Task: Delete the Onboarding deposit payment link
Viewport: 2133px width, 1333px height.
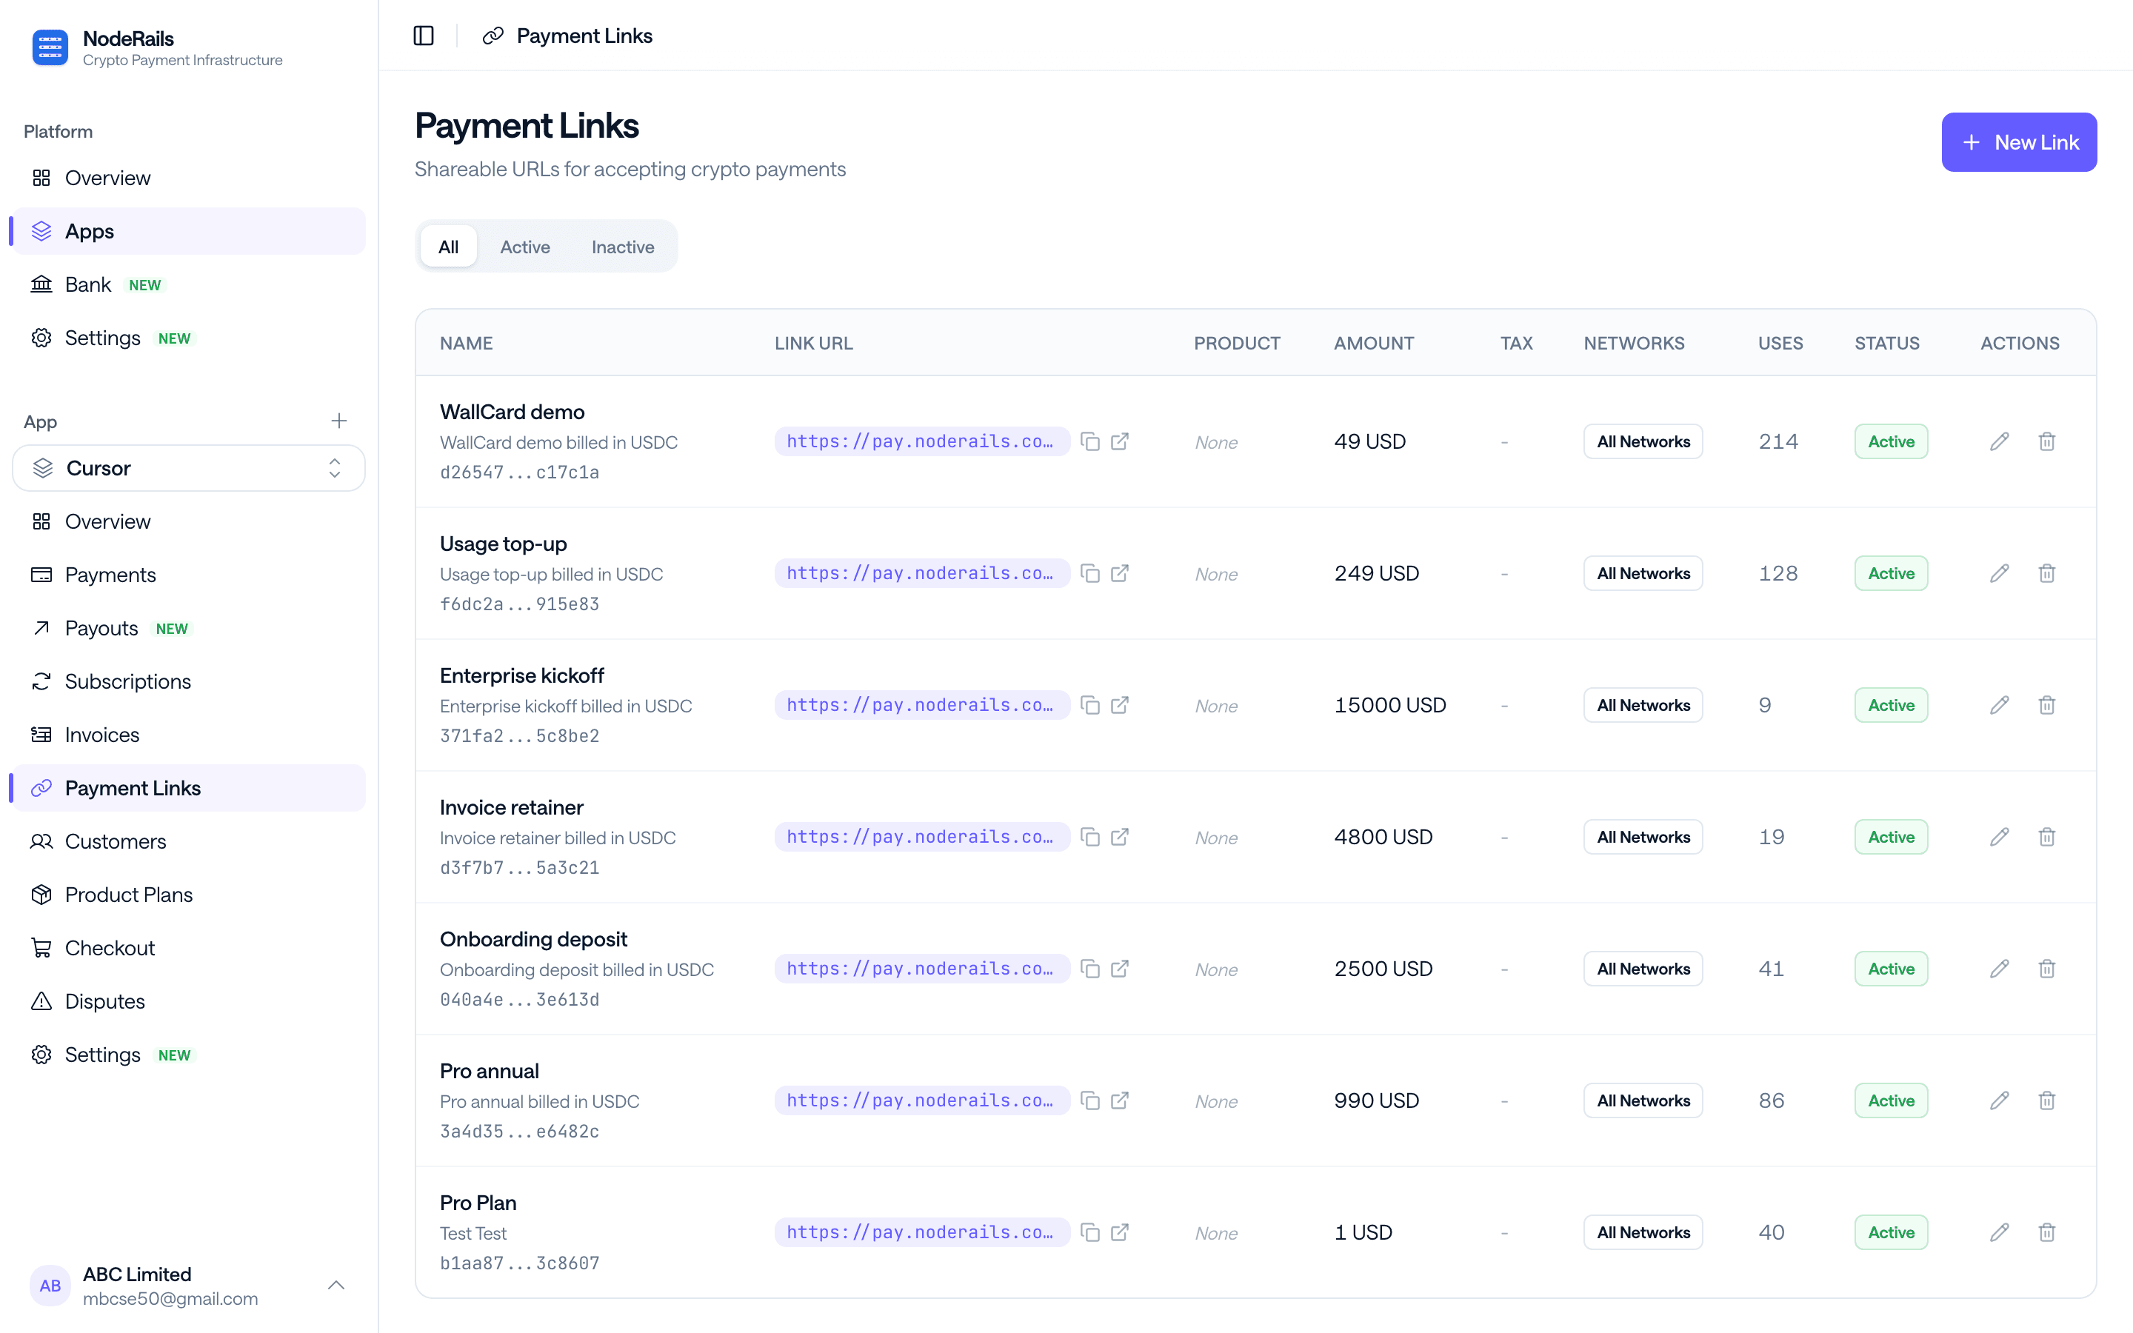Action: click(x=2046, y=969)
